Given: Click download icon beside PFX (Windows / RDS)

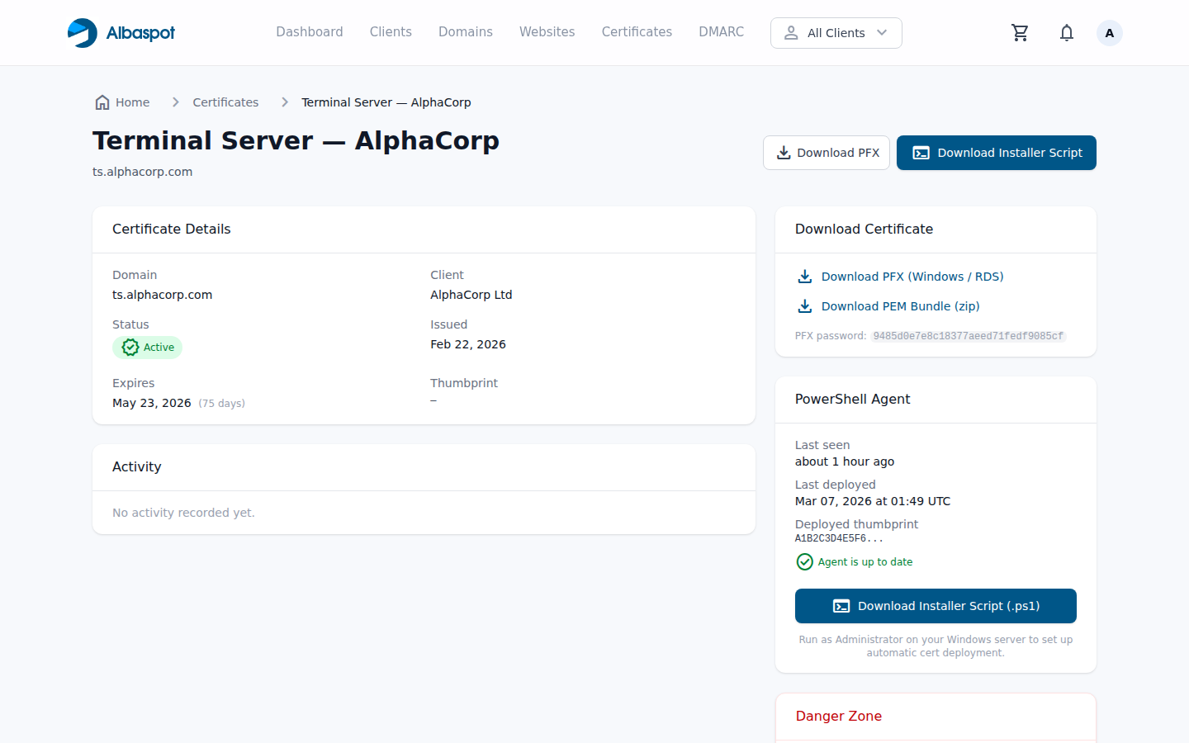Looking at the screenshot, I should [804, 277].
